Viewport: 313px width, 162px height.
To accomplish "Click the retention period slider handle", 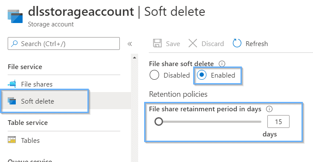I will (159, 121).
